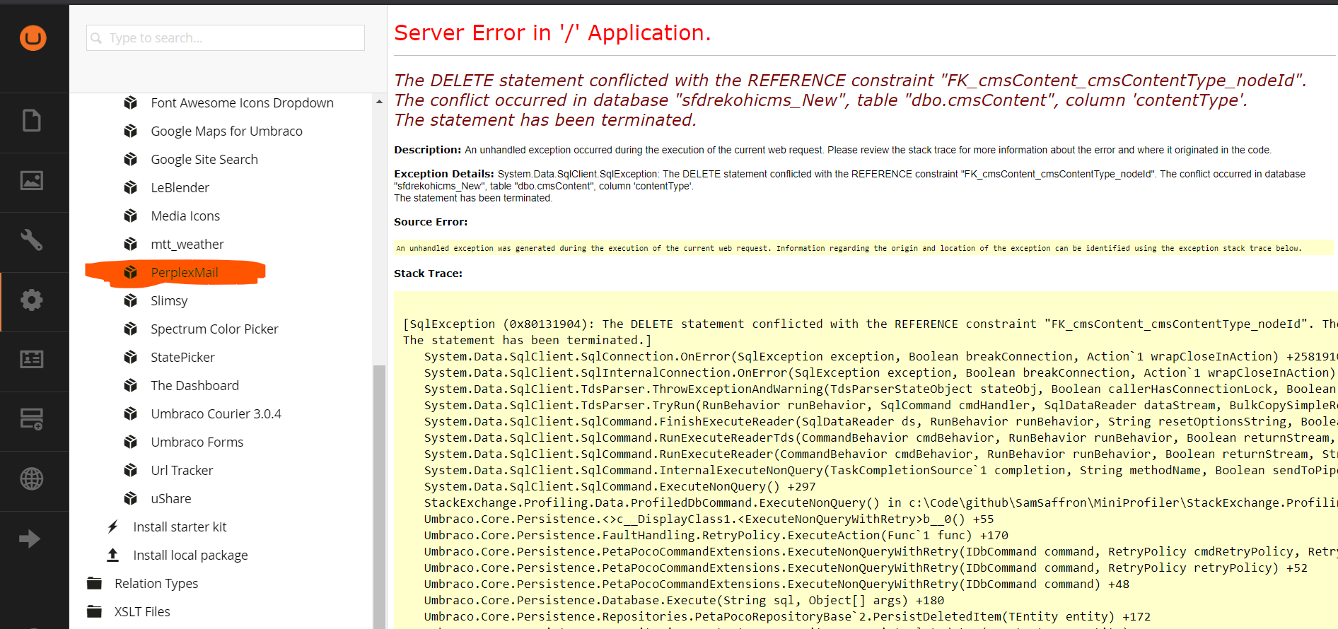Click package icon beside Url Tracker
Screen dimensions: 1338x629
pyautogui.click(x=130, y=471)
